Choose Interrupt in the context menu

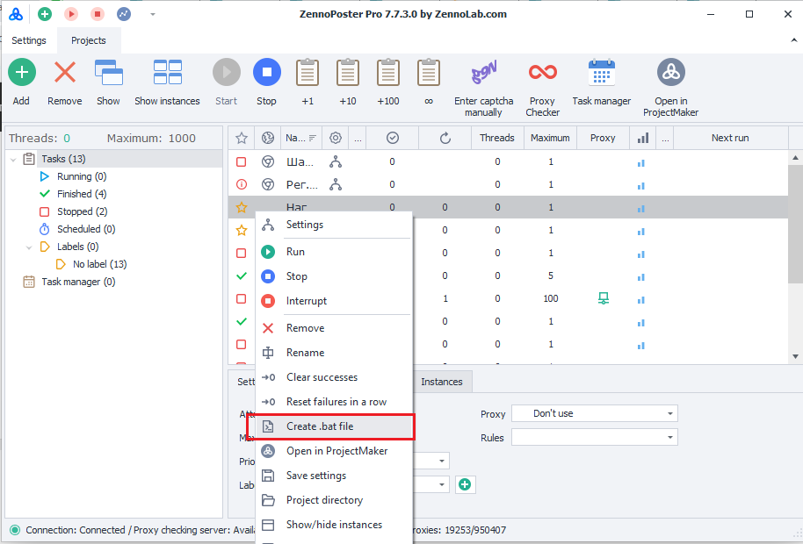click(334, 301)
